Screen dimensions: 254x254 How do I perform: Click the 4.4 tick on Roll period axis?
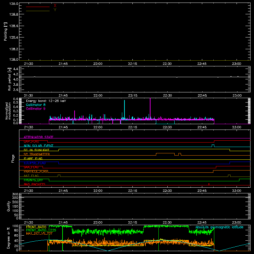pos(16,69)
